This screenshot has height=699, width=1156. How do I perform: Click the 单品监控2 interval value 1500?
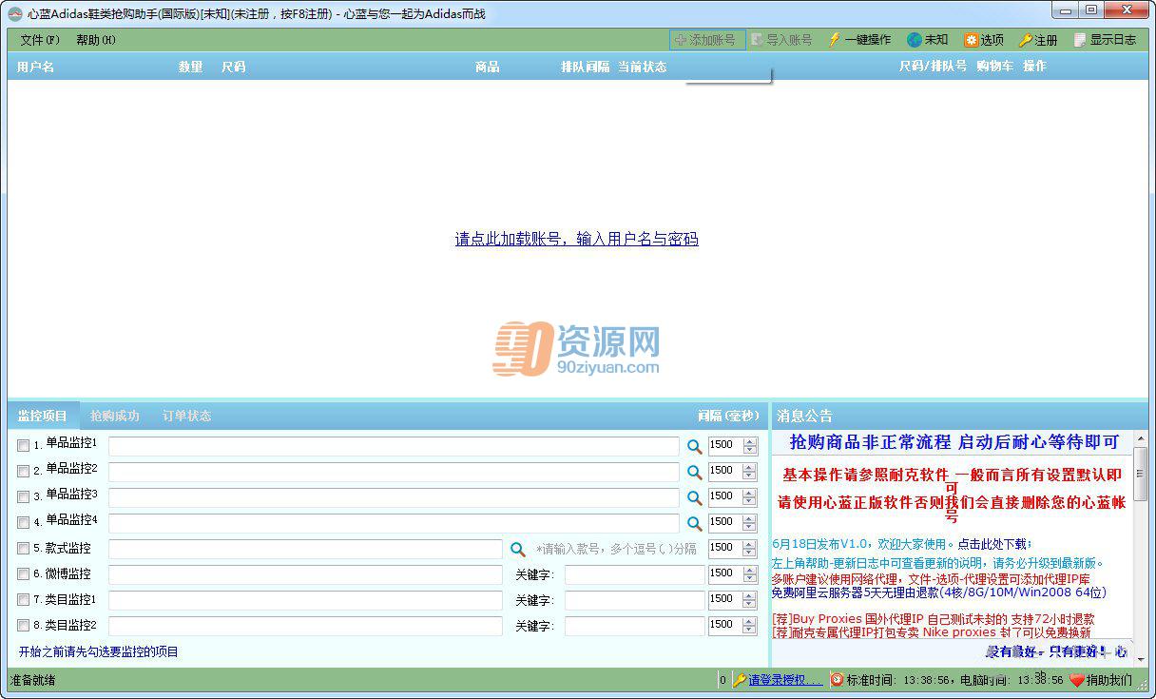click(x=722, y=471)
